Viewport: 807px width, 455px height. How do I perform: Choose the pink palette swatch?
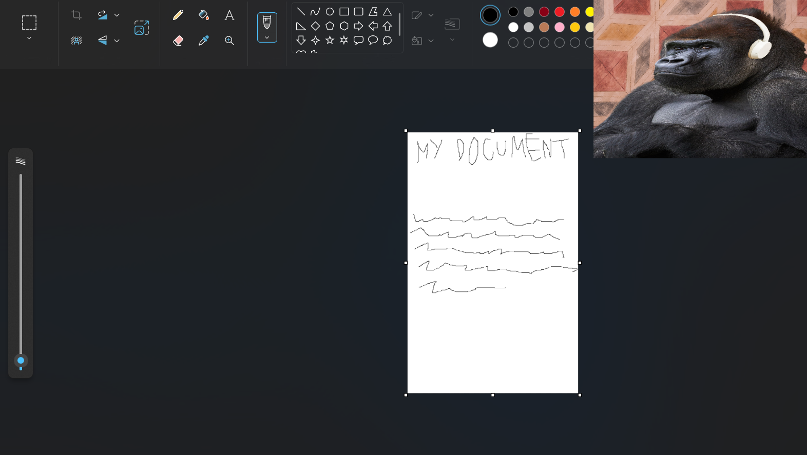560,27
